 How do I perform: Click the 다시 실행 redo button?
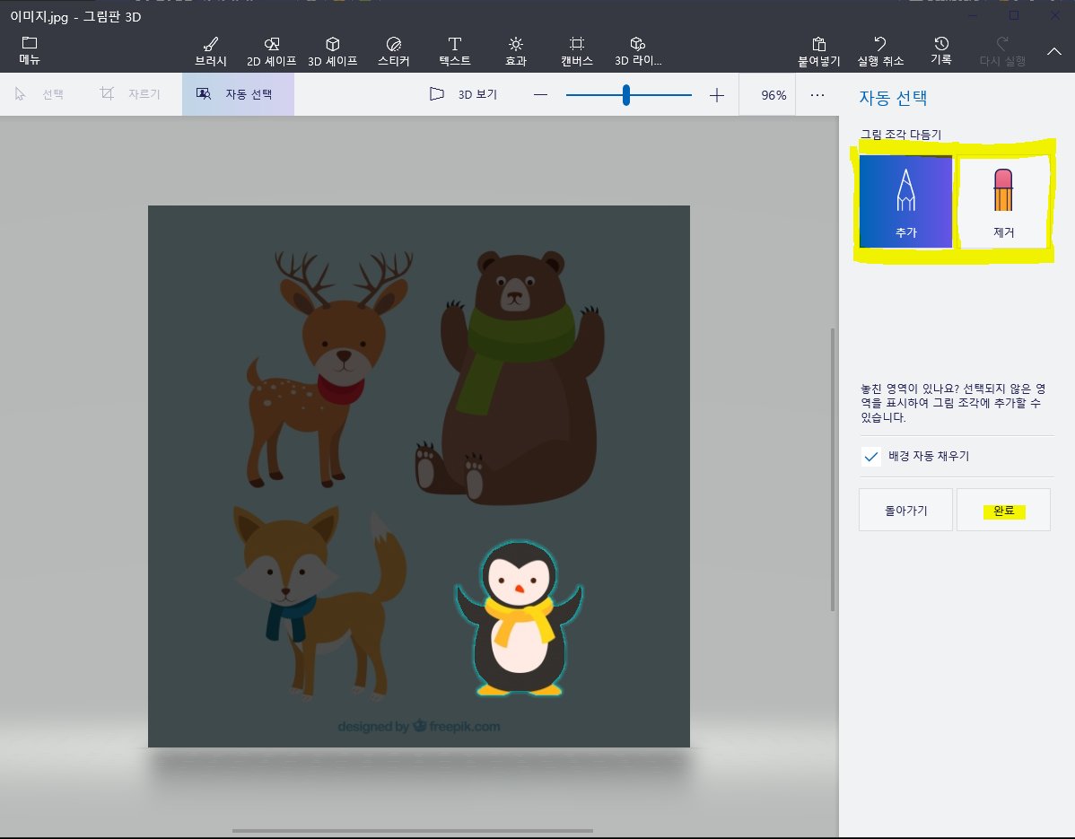tap(1002, 51)
